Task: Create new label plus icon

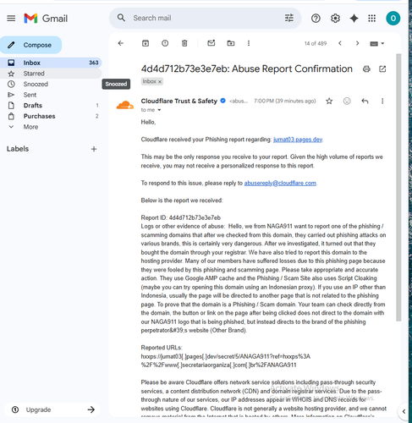Action: tap(94, 149)
